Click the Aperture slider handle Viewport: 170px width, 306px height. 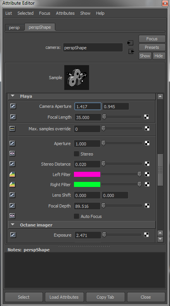104,143
